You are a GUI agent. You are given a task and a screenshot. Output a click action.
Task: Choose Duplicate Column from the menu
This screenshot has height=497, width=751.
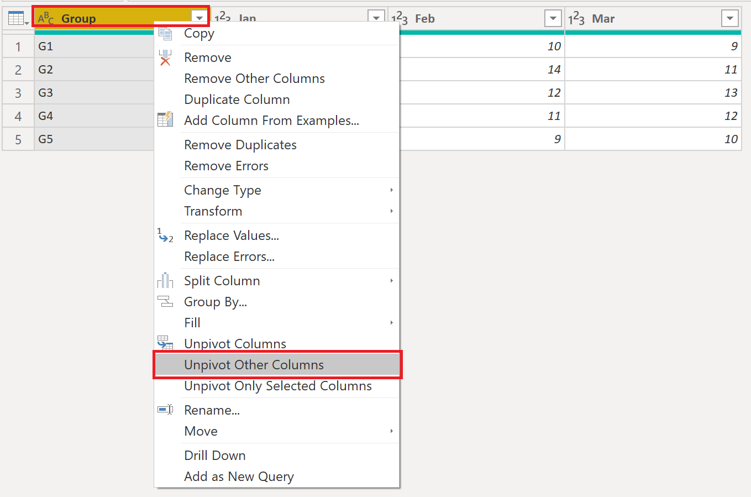[277, 100]
